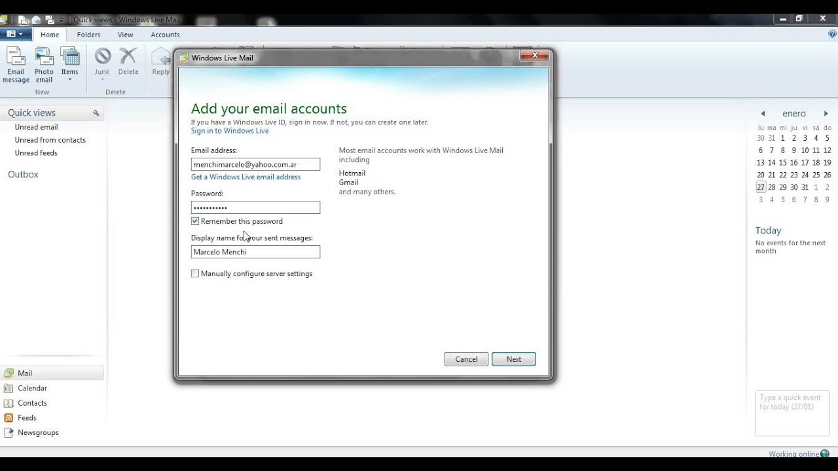Switch to the Accounts ribbon tab

pyautogui.click(x=165, y=35)
